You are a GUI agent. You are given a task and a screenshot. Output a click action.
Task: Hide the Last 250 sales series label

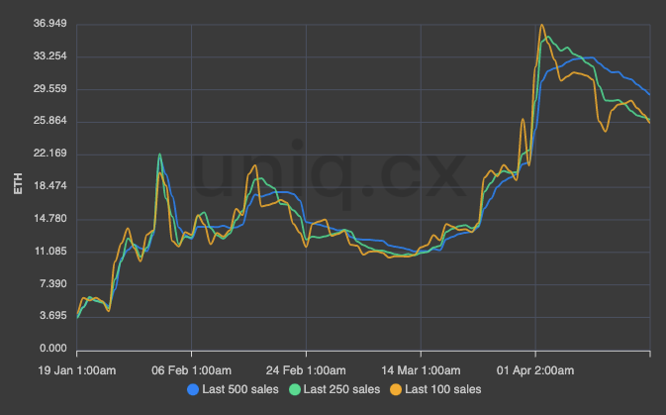click(x=342, y=389)
